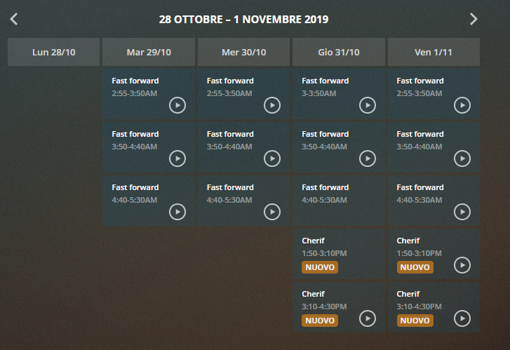Image resolution: width=510 pixels, height=350 pixels.
Task: Play Friday's 1:50-3:10PM Cherif episode
Action: pos(462,265)
